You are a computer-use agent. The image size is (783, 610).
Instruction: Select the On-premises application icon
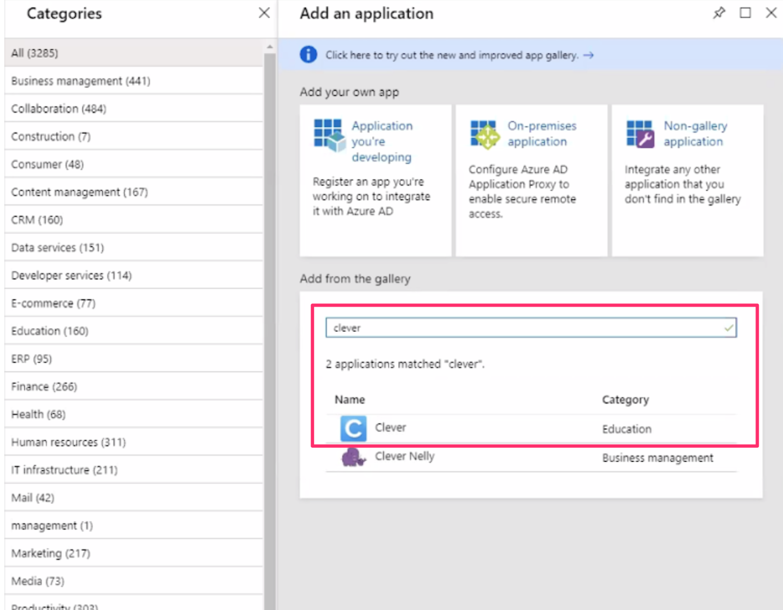[485, 134]
